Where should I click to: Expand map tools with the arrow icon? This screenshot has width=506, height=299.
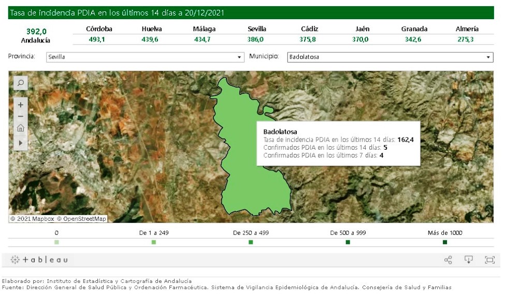pos(21,142)
